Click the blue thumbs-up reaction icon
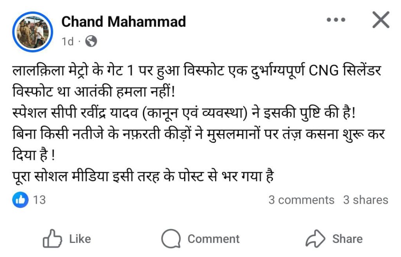Image resolution: width=401 pixels, height=257 pixels. pyautogui.click(x=20, y=200)
